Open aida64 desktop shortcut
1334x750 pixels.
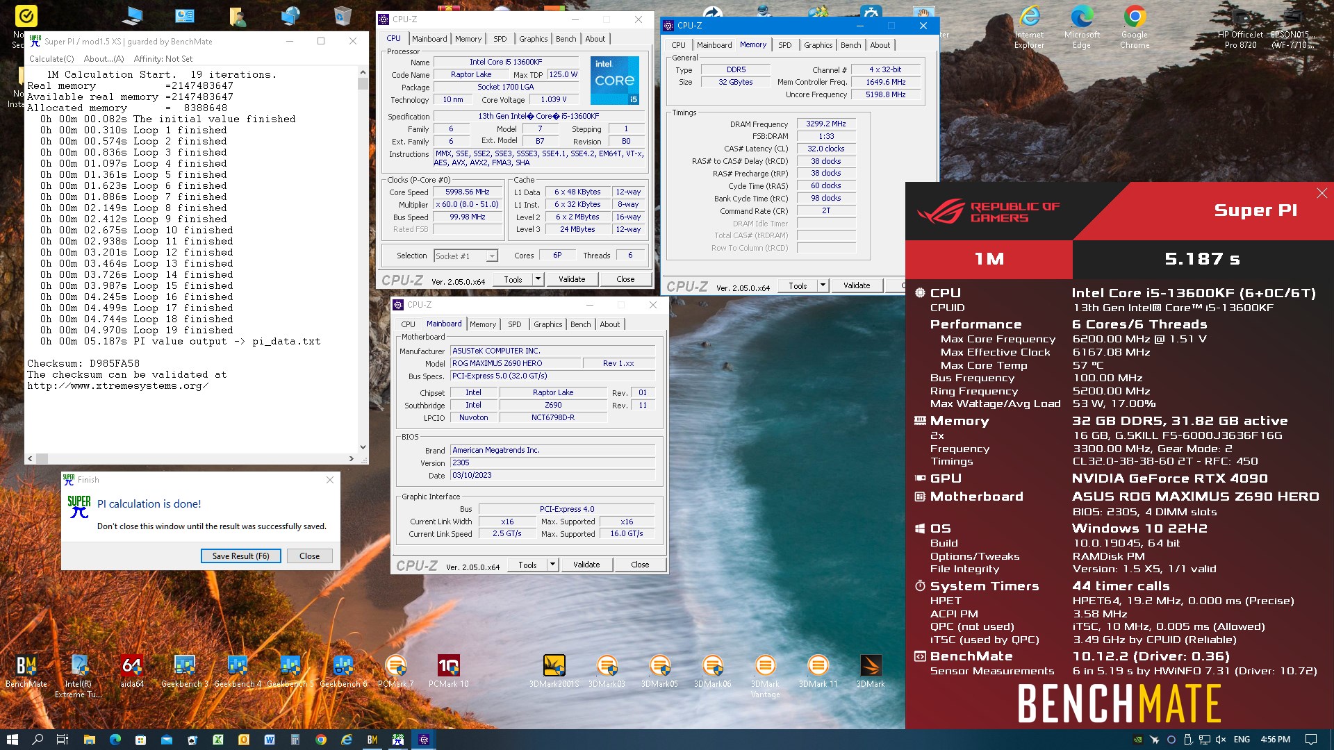[132, 671]
